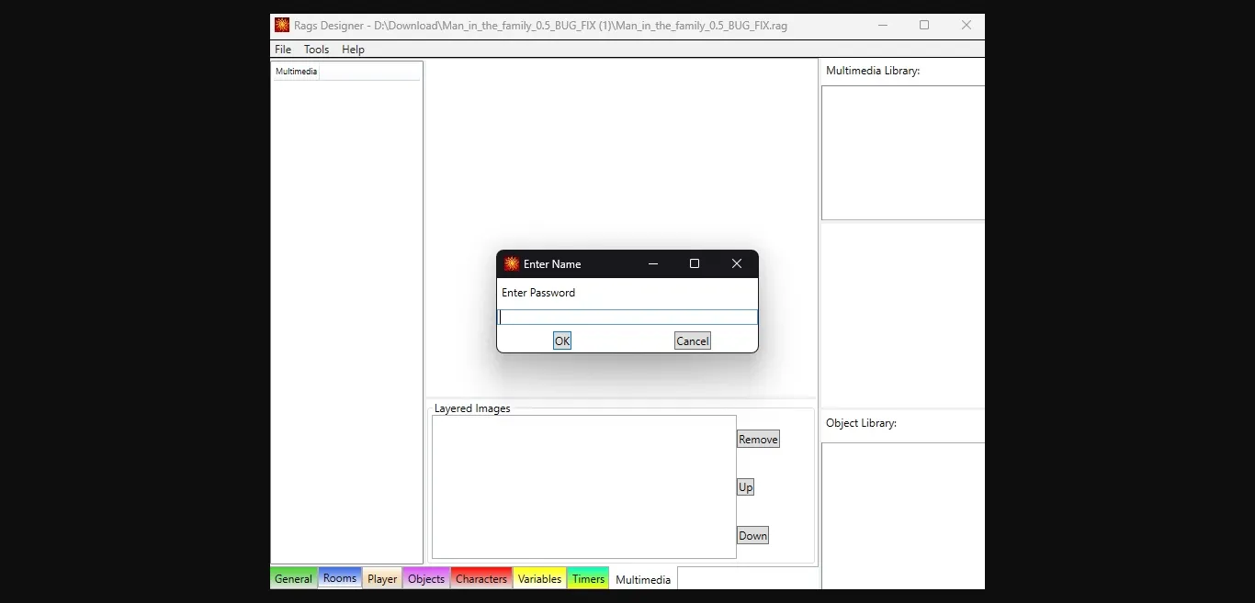Go to the Characters tab
This screenshot has height=603, width=1255.
tap(481, 579)
